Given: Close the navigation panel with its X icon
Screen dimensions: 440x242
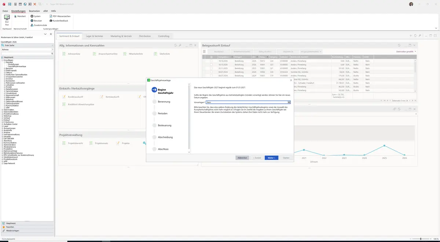Looking at the screenshot, I should tap(51, 34).
